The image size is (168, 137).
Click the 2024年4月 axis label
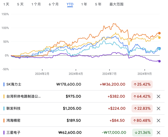click(76, 74)
